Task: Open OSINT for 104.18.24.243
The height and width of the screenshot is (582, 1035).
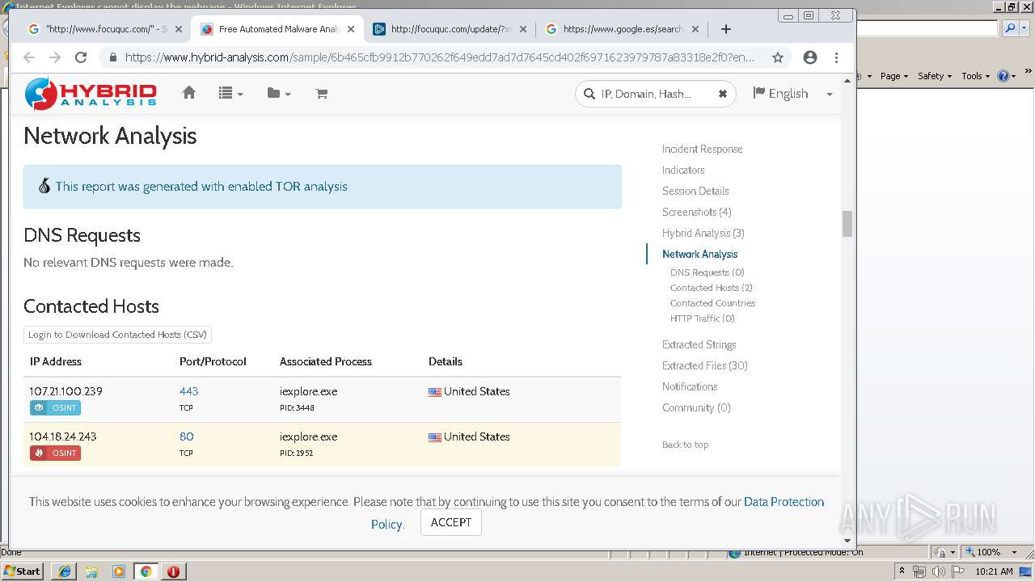Action: [55, 453]
